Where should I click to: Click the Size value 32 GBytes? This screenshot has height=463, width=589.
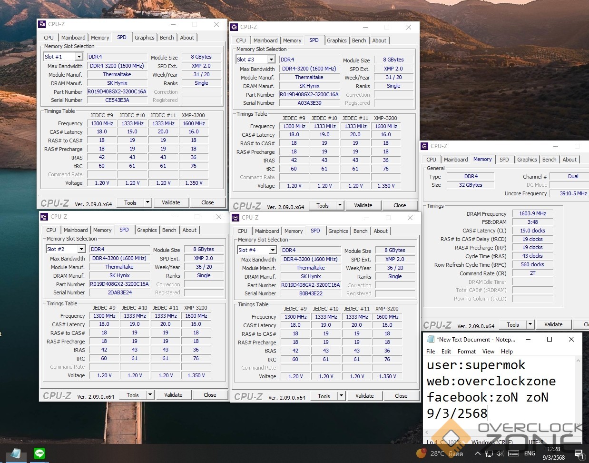[x=471, y=185]
